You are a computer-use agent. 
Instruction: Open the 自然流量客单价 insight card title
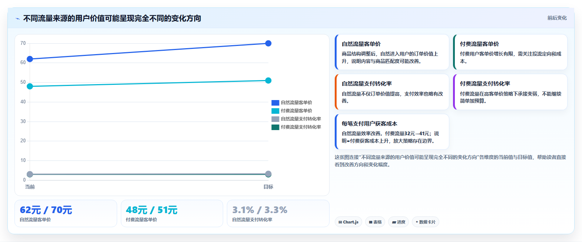(x=361, y=44)
